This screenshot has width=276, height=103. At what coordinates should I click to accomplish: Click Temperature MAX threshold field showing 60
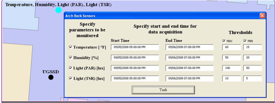click(232, 47)
